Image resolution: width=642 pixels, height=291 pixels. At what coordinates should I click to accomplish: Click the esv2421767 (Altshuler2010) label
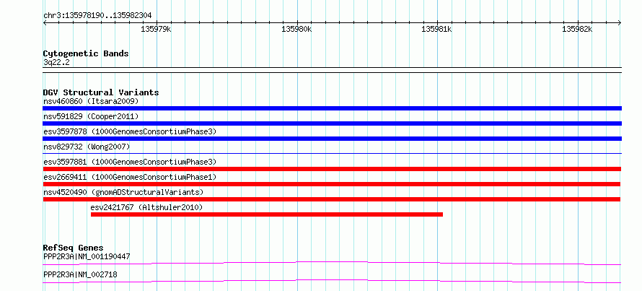(x=146, y=207)
